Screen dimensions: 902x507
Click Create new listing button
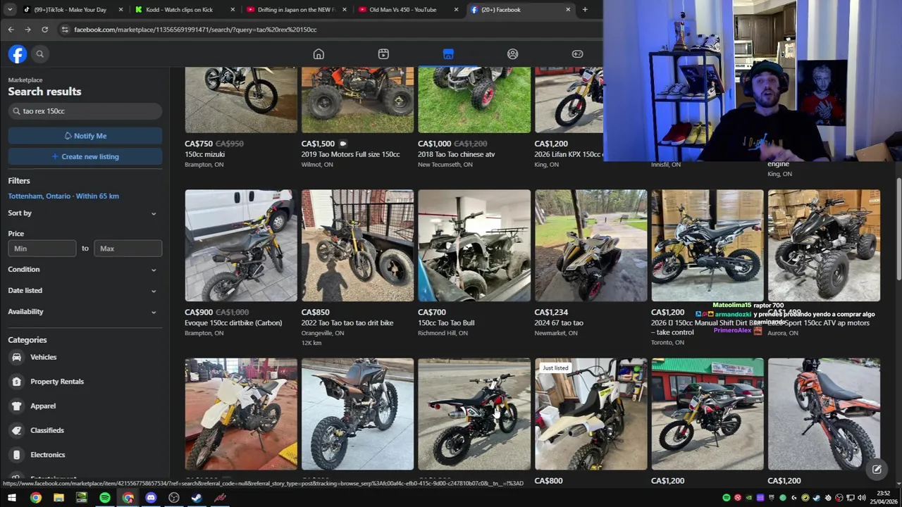pos(85,156)
